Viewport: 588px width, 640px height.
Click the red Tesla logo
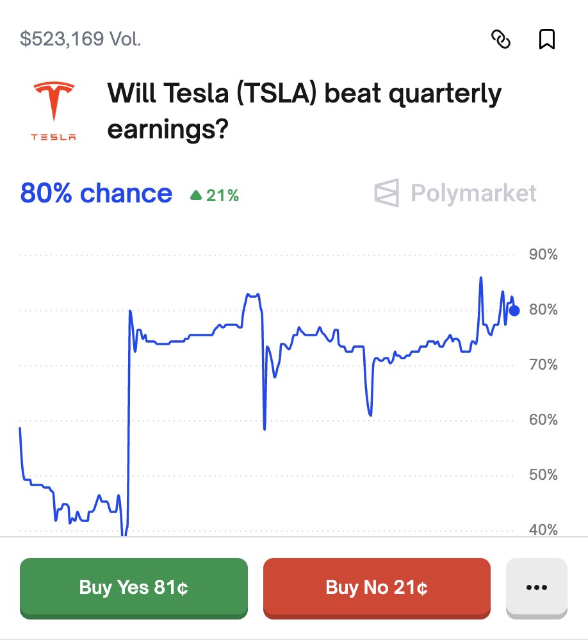(54, 103)
